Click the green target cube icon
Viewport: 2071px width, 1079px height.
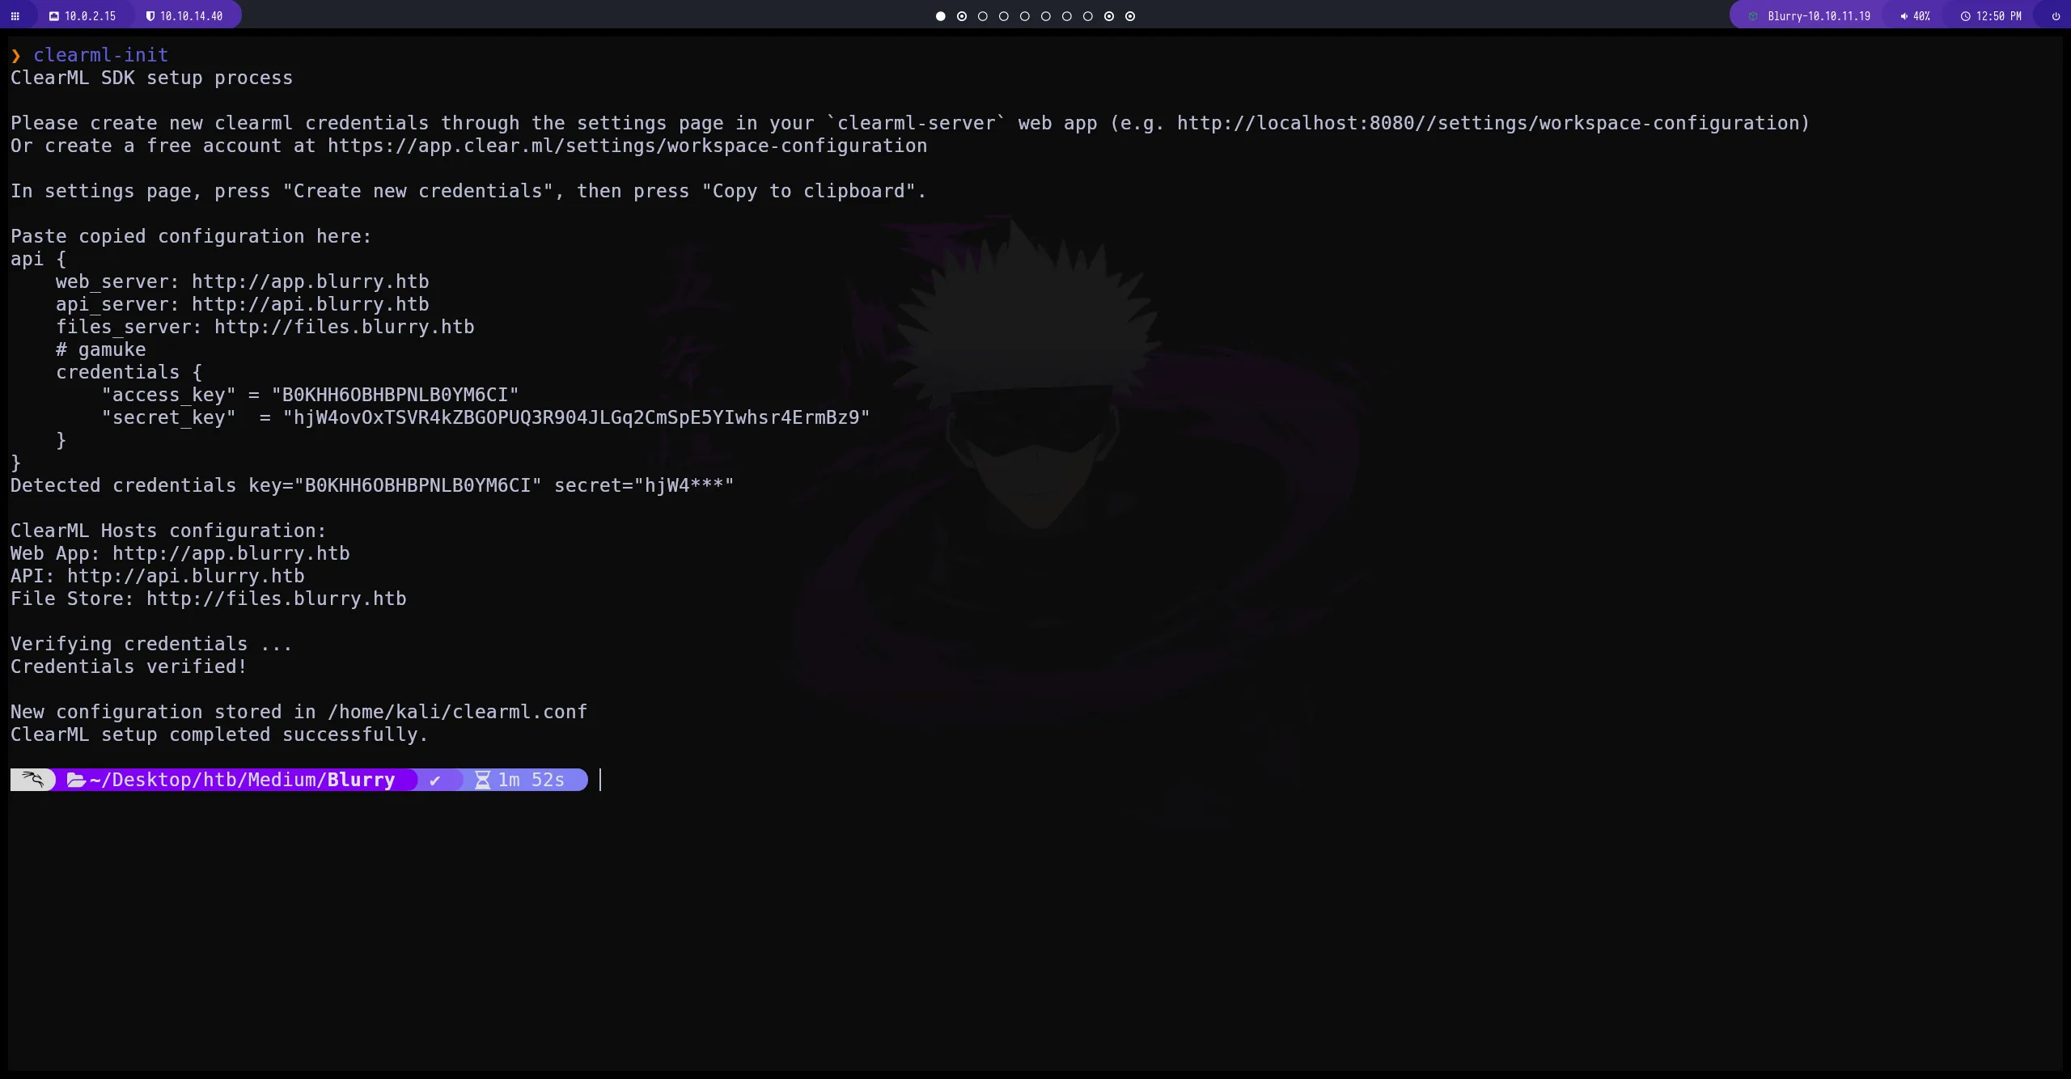(x=1753, y=16)
